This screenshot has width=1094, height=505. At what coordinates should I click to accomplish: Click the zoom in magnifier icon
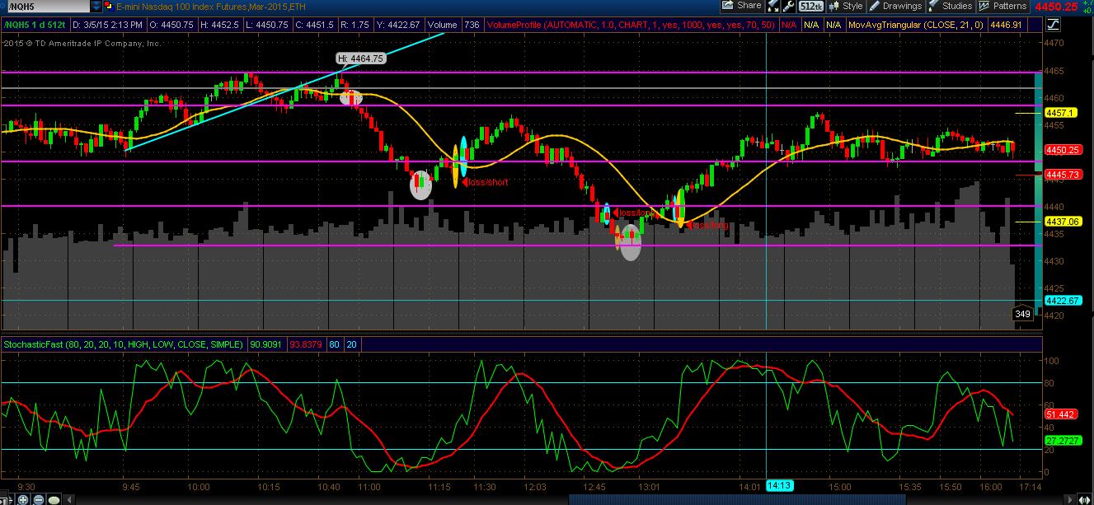point(23,499)
